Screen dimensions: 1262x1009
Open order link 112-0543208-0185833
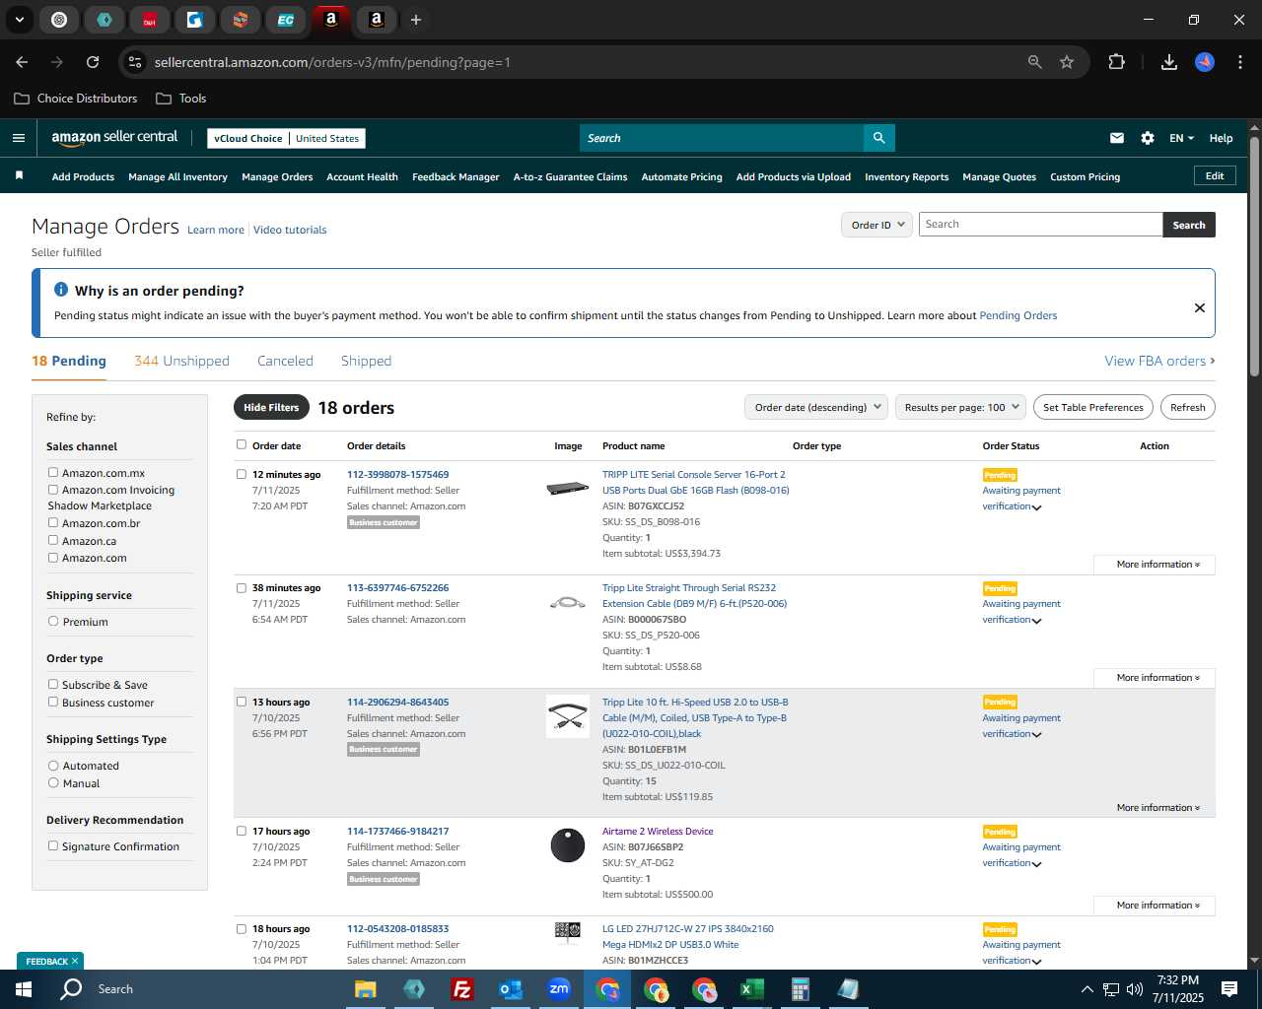click(397, 928)
